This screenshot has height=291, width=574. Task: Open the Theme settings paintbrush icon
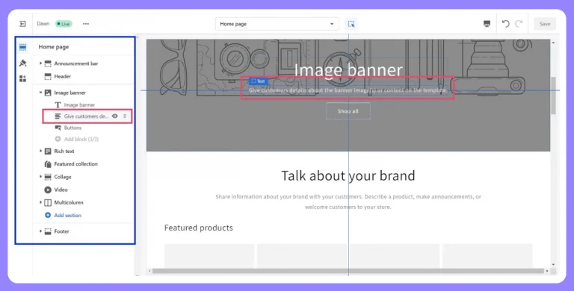[22, 63]
